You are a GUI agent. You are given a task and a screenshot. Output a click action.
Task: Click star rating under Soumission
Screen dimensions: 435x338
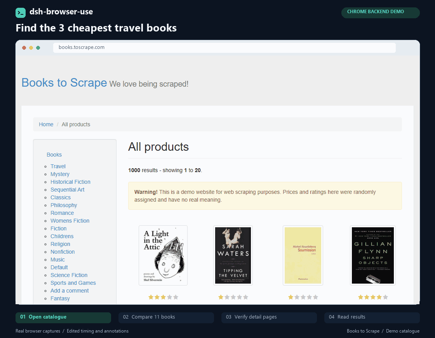tap(303, 297)
